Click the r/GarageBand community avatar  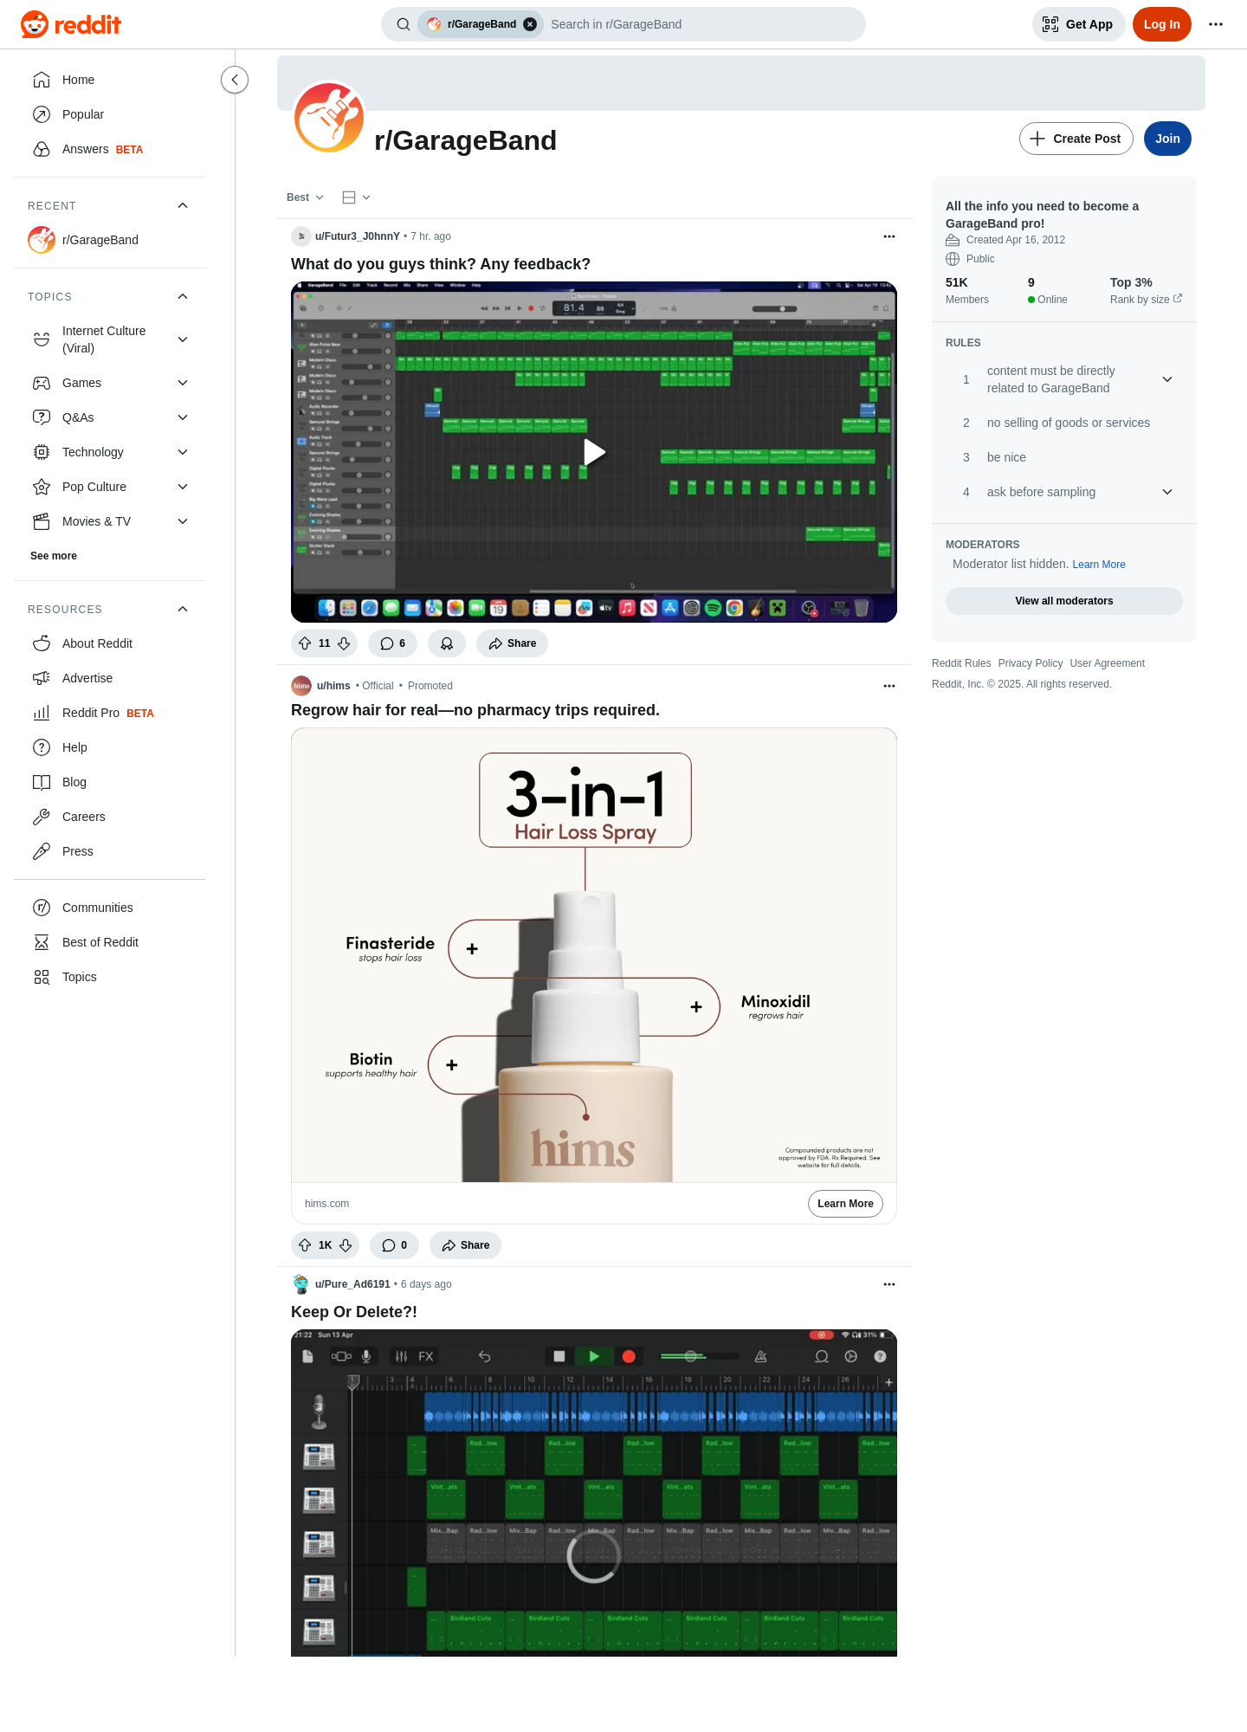pos(329,117)
